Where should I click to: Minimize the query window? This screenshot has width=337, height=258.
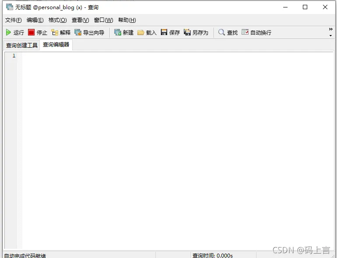(x=285, y=7)
